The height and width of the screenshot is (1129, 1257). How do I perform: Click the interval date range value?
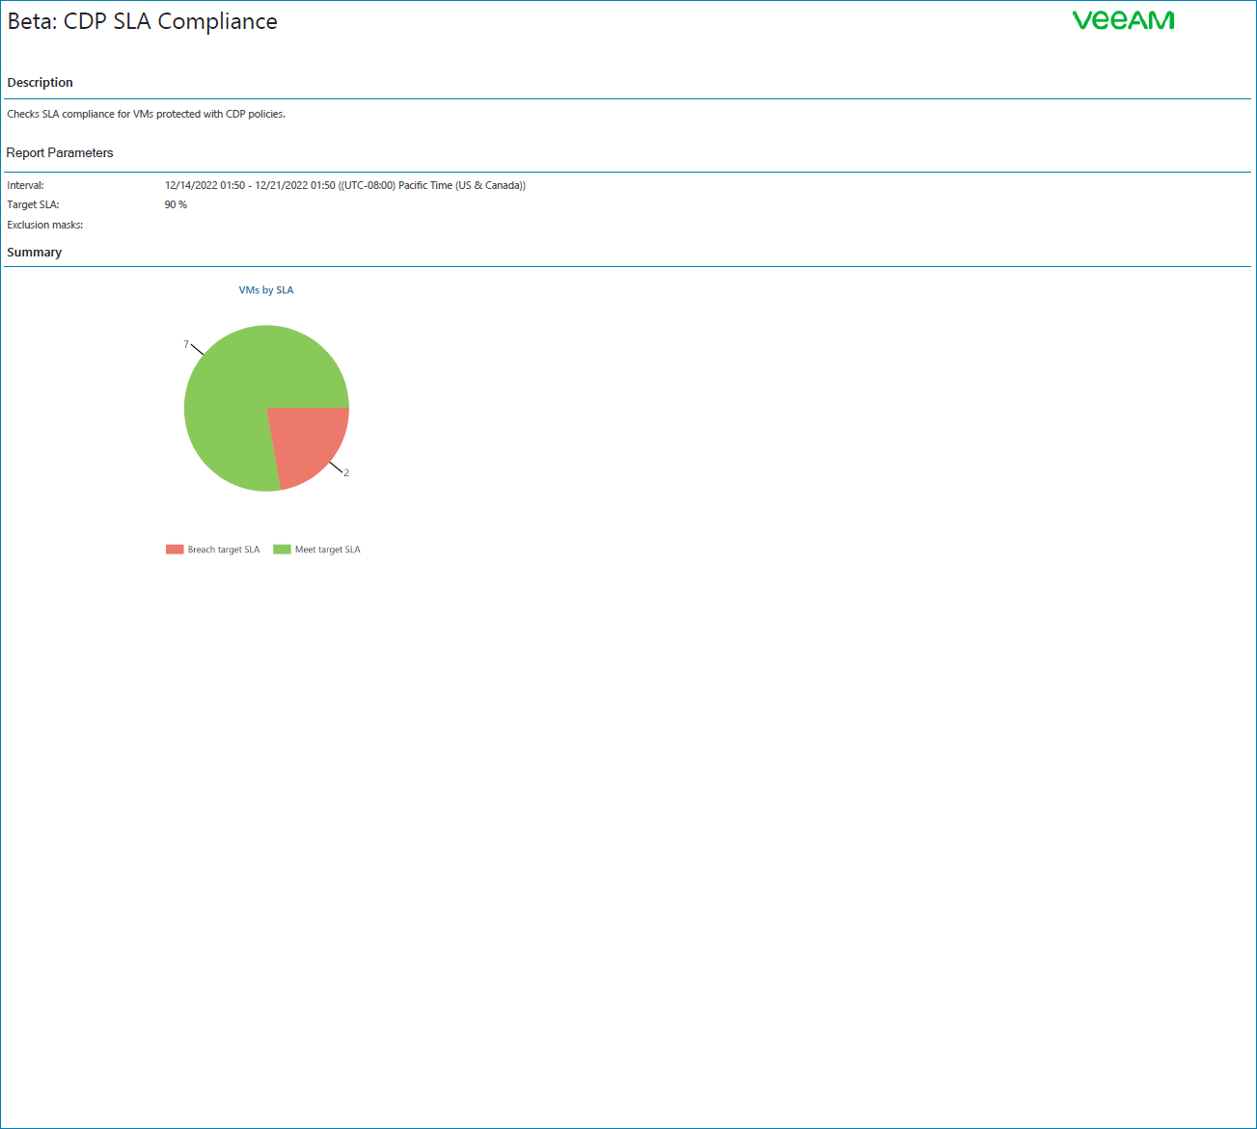345,185
